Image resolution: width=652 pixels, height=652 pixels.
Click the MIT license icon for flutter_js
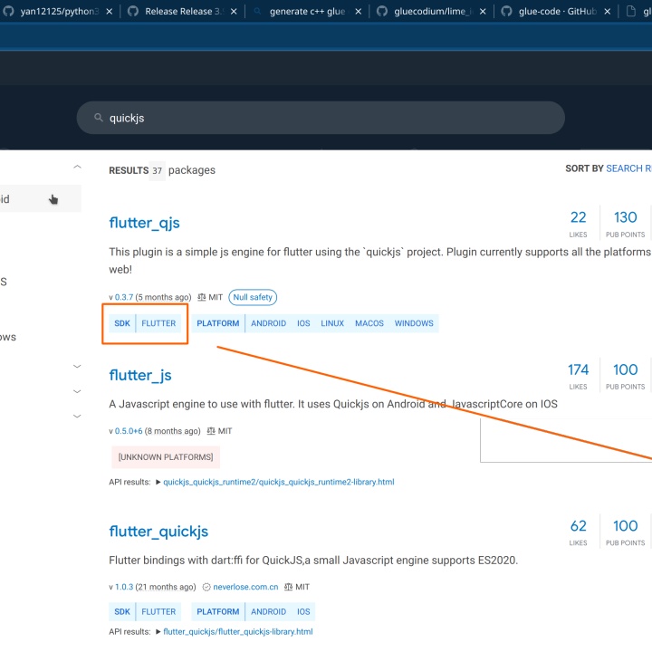211,431
